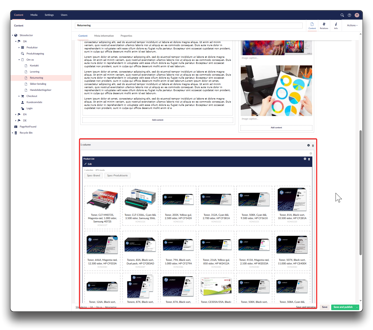Click the printer with color charts image
This screenshot has width=373, height=330.
tap(276, 91)
